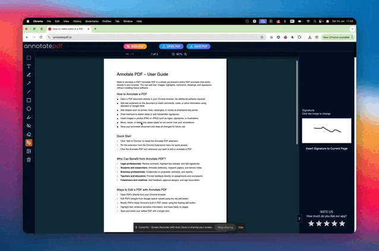Click the Insert Image tool

point(29,151)
